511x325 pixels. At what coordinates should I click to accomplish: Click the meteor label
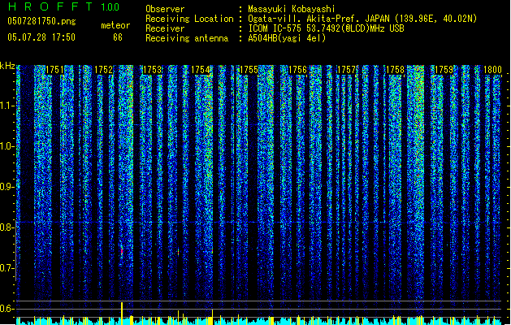[115, 25]
